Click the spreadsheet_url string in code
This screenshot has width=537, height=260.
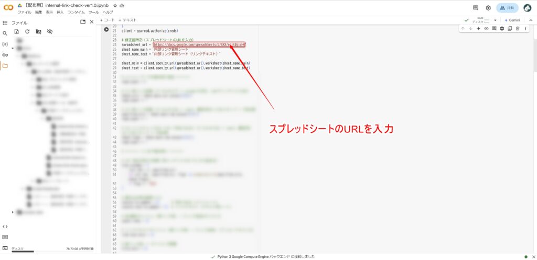(199, 45)
